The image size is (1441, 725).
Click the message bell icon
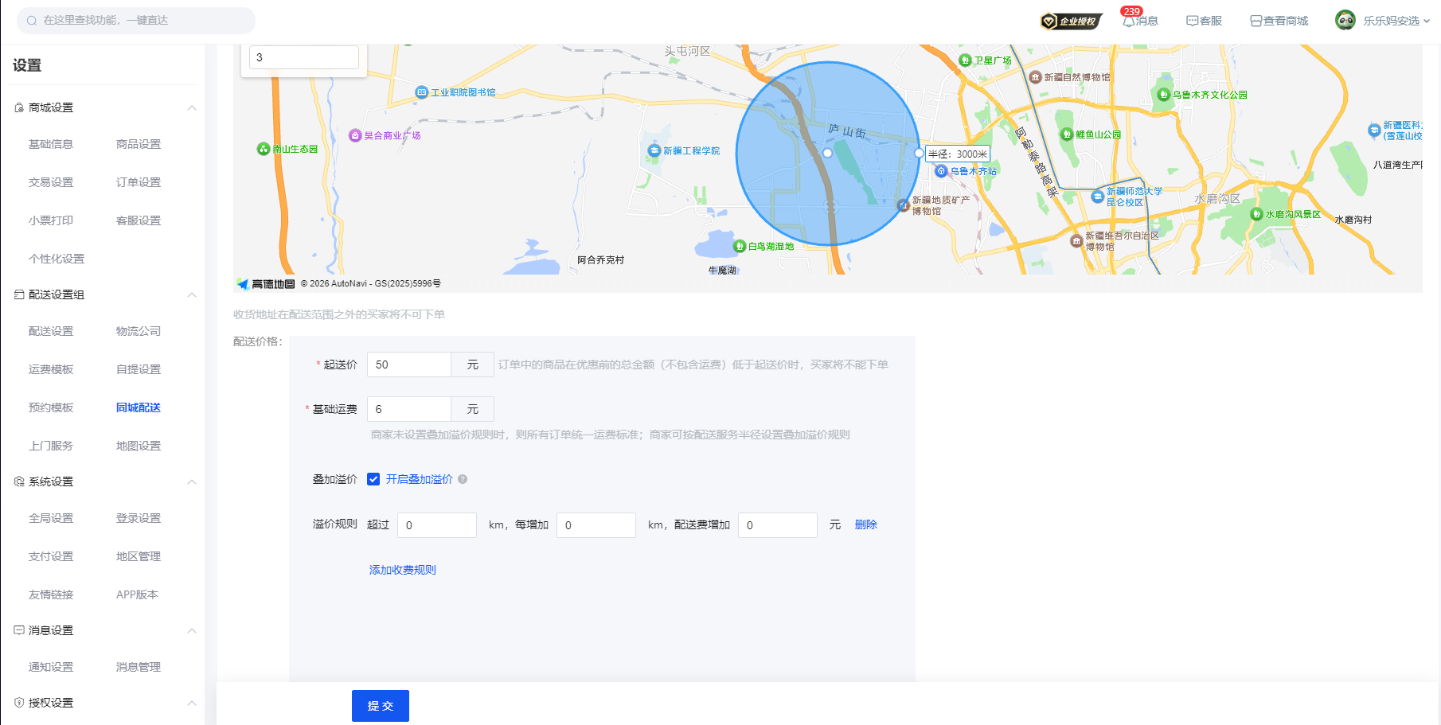click(1129, 21)
